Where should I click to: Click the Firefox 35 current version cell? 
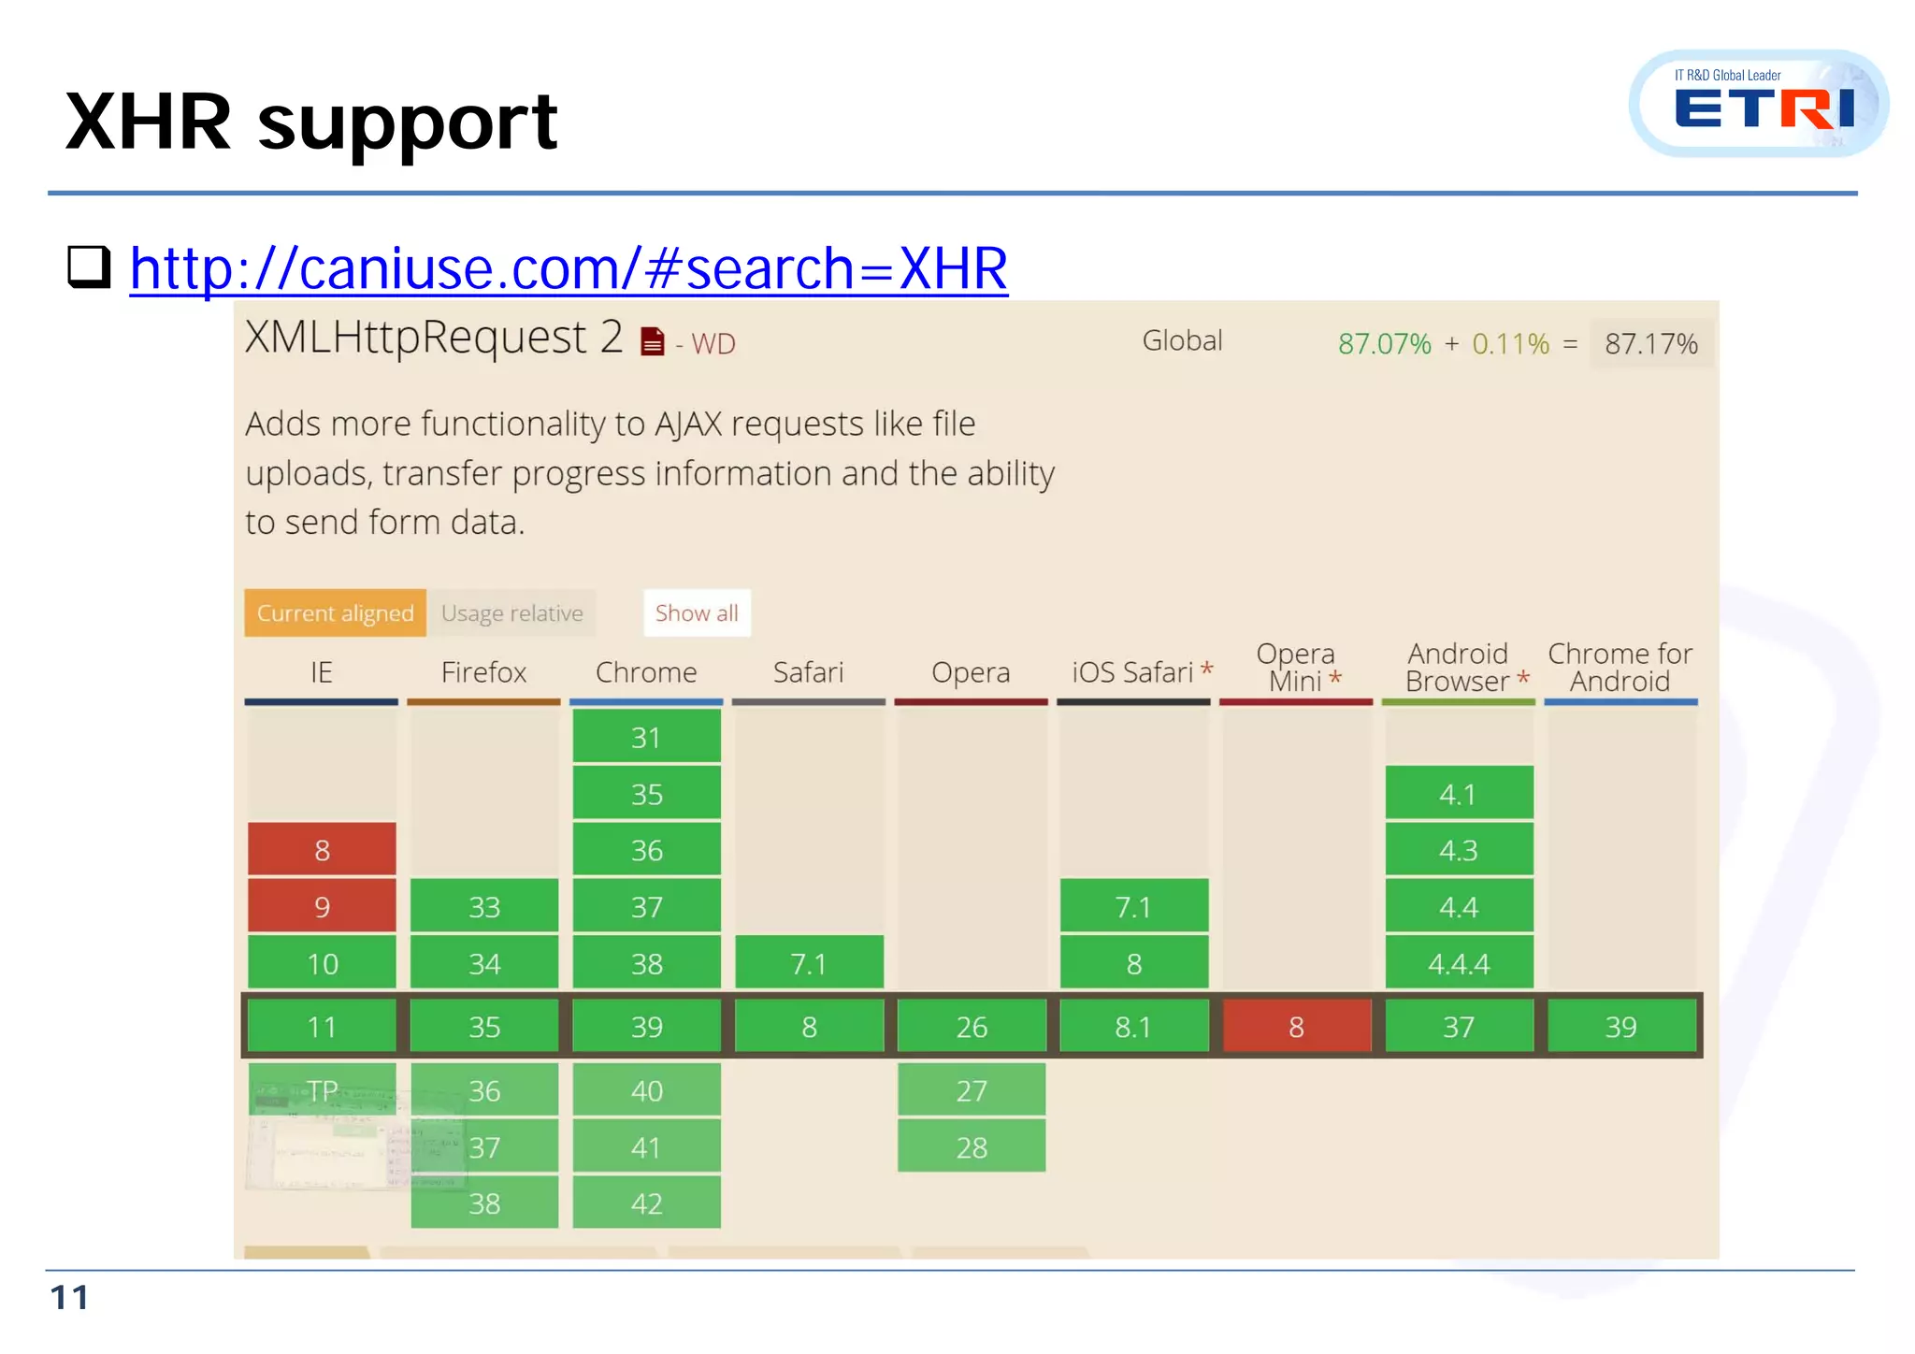[484, 1027]
